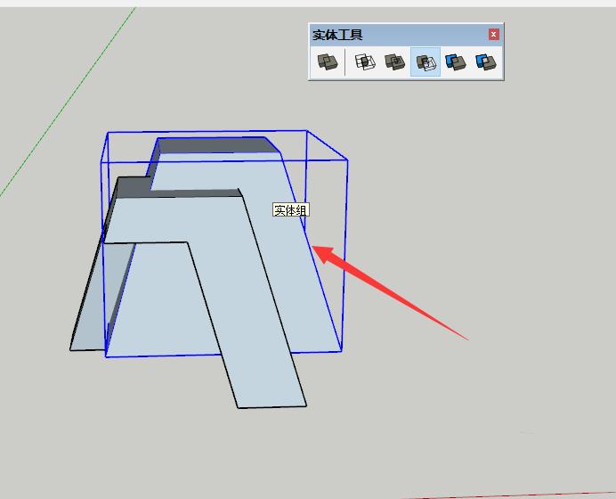Click the dark top face of back solid

pos(214,144)
